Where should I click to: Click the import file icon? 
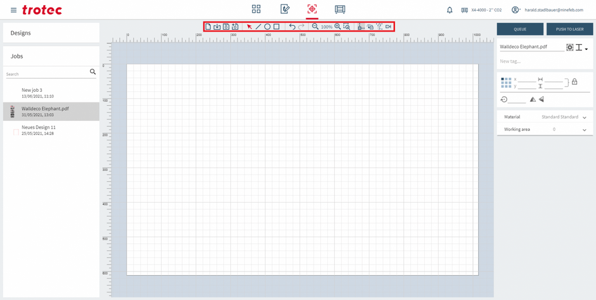[217, 27]
